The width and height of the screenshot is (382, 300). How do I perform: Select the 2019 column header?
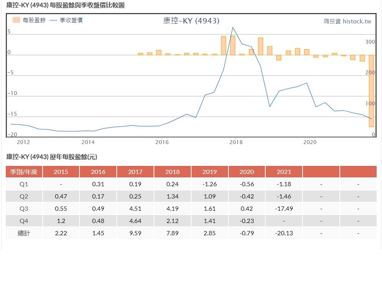210,172
